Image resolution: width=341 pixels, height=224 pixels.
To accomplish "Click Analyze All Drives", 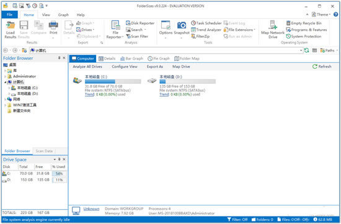I will [87, 66].
